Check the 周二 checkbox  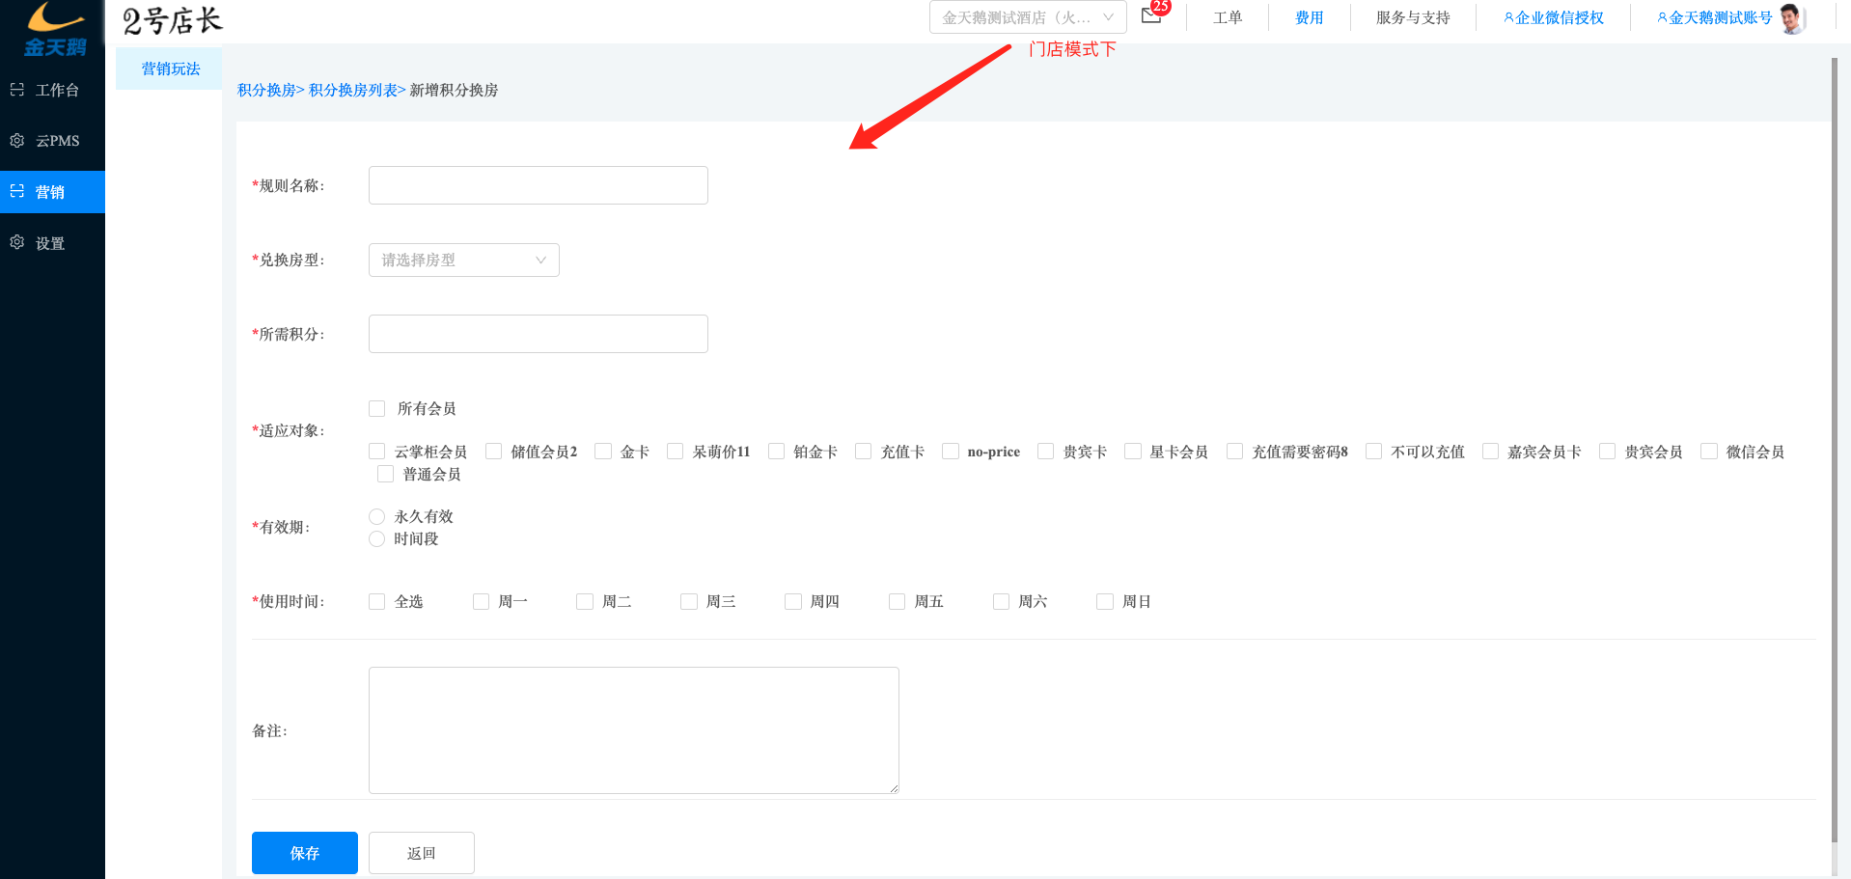coord(584,601)
